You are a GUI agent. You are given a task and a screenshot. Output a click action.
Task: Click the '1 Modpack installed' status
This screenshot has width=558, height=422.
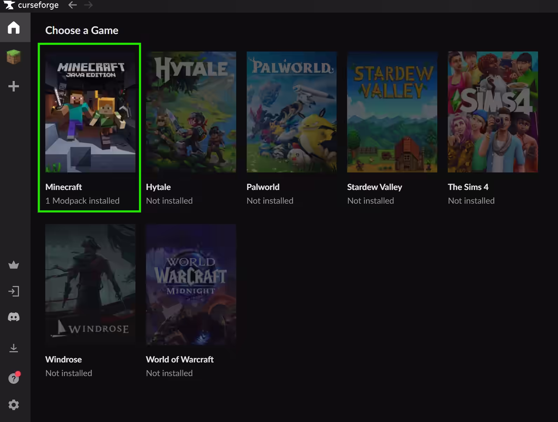click(x=82, y=201)
